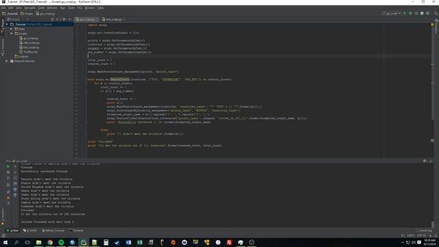This screenshot has width=439, height=247.
Task: Run with coverage icon in top toolbar
Action: click(416, 14)
